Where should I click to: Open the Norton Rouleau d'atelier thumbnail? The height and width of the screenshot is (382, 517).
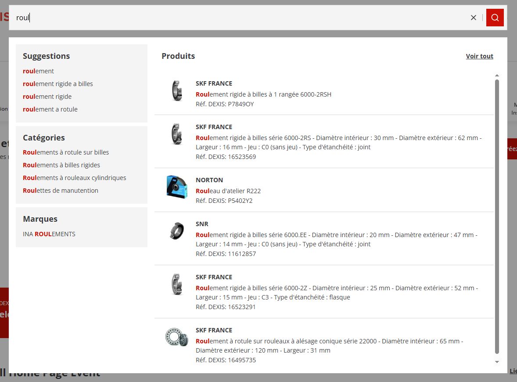pyautogui.click(x=177, y=187)
